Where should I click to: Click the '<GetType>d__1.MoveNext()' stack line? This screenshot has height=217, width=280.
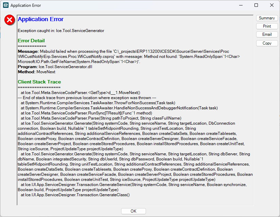tap(81, 93)
